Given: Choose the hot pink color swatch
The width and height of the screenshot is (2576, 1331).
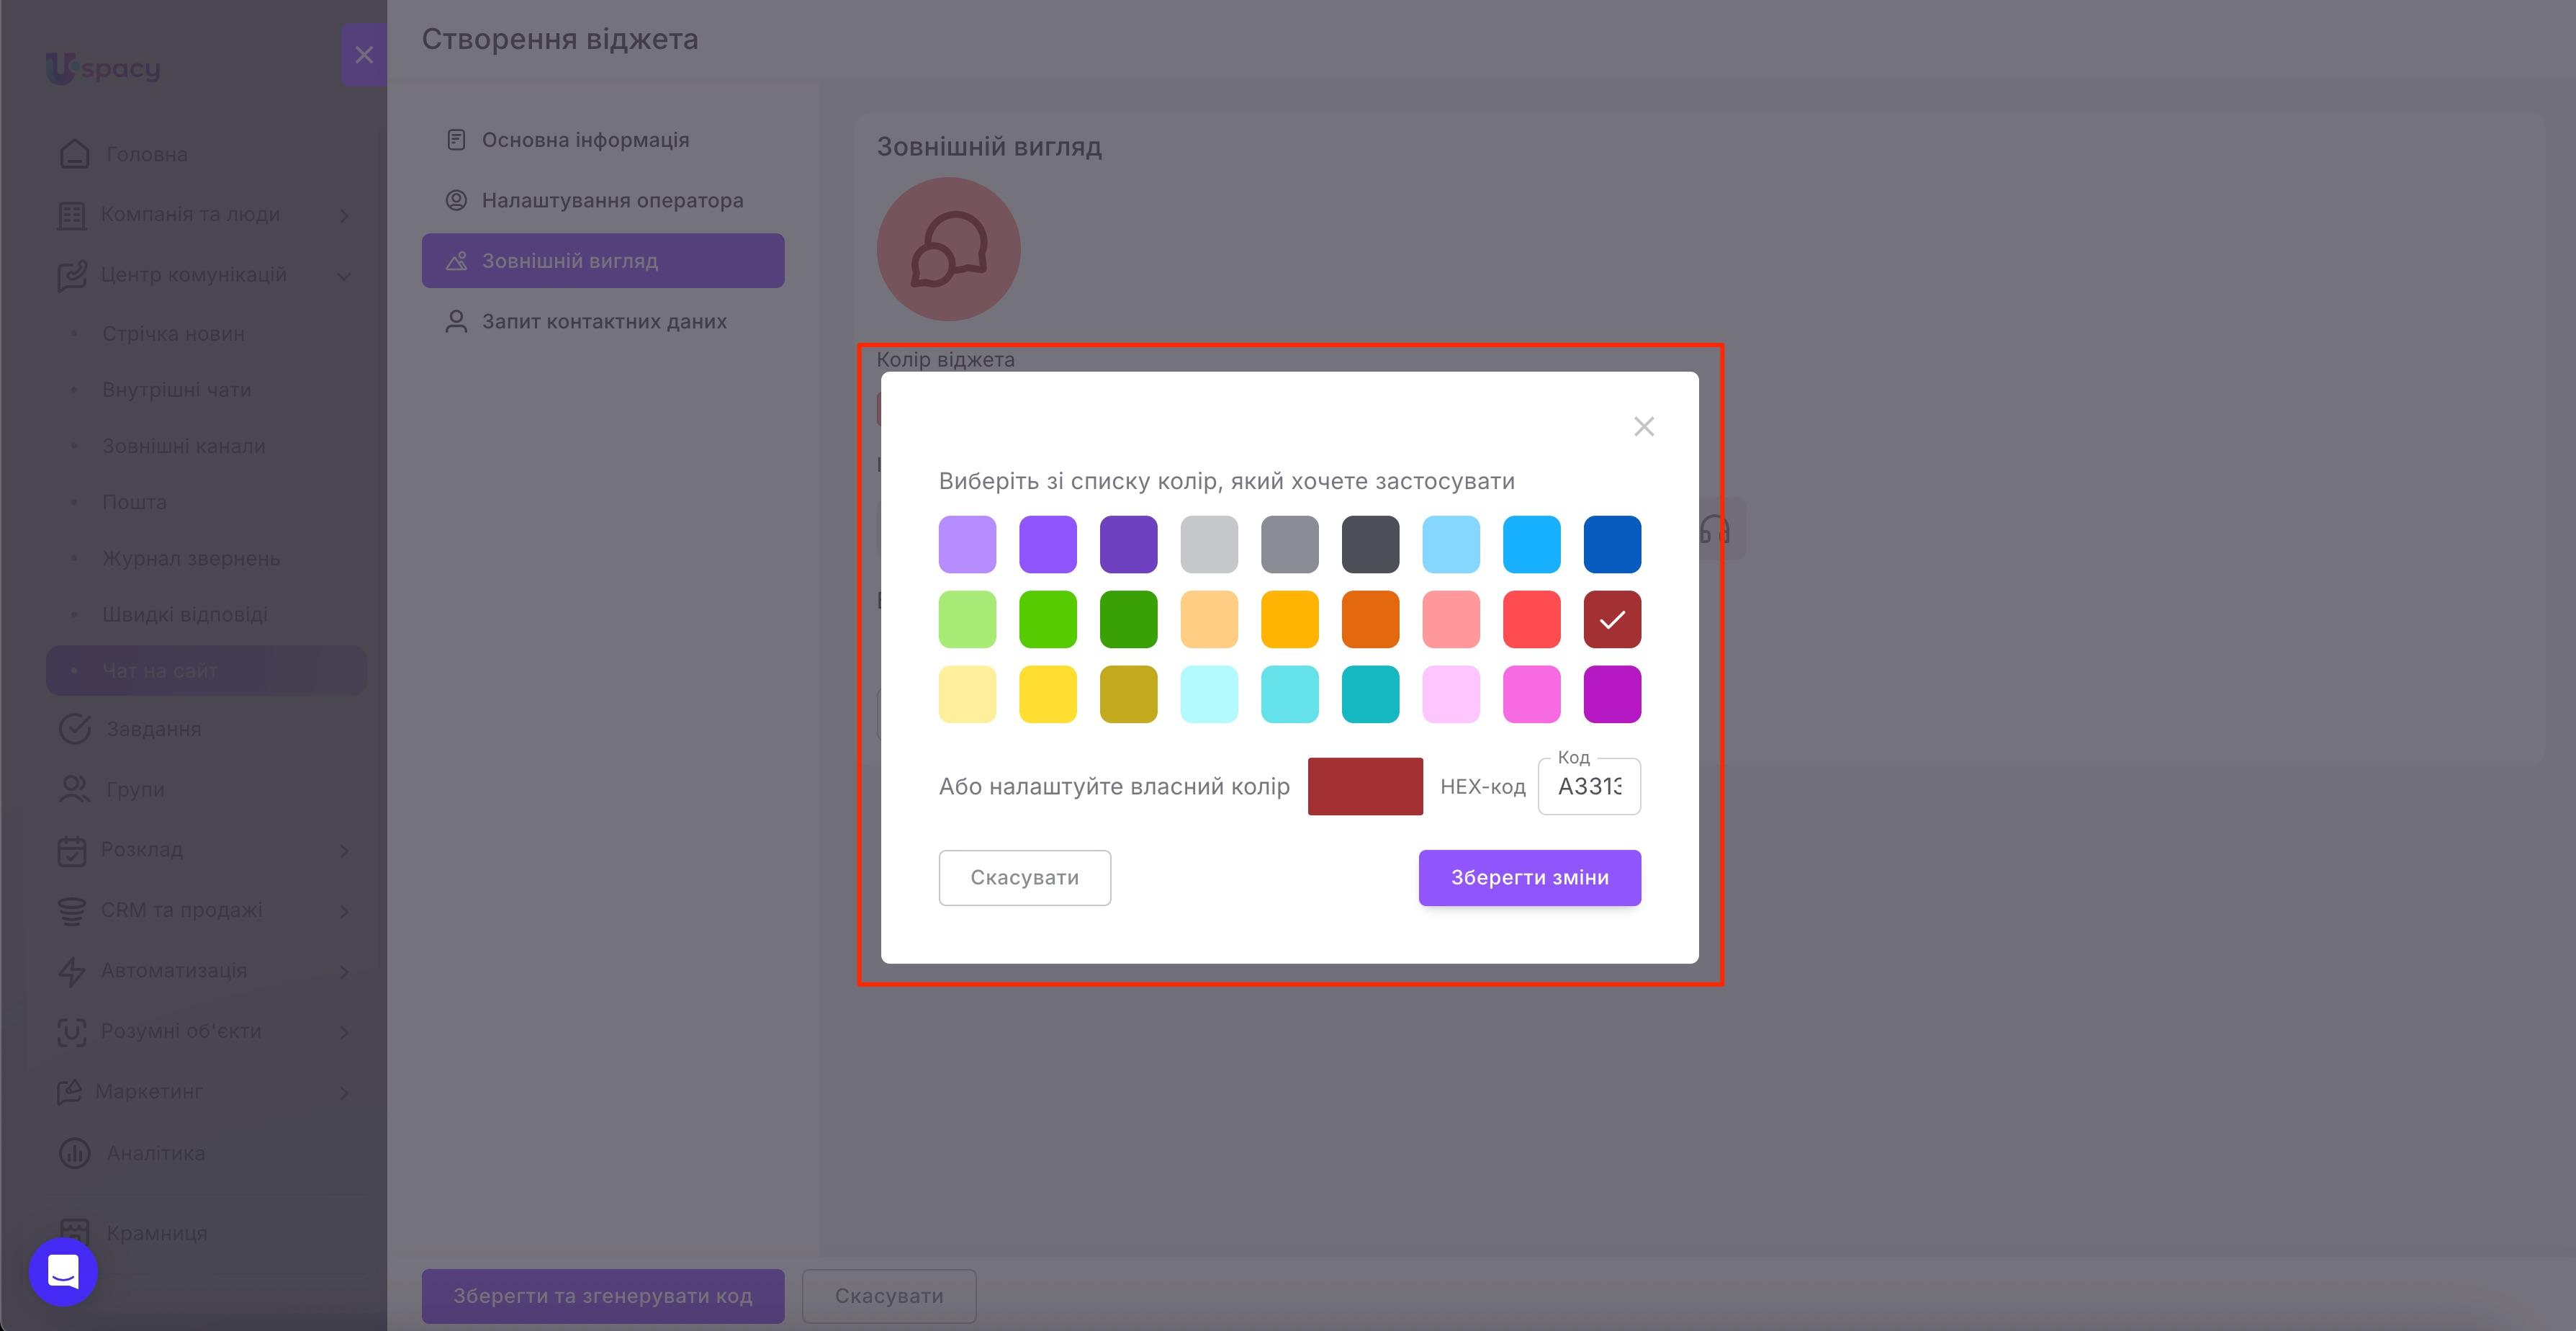Looking at the screenshot, I should pyautogui.click(x=1532, y=694).
